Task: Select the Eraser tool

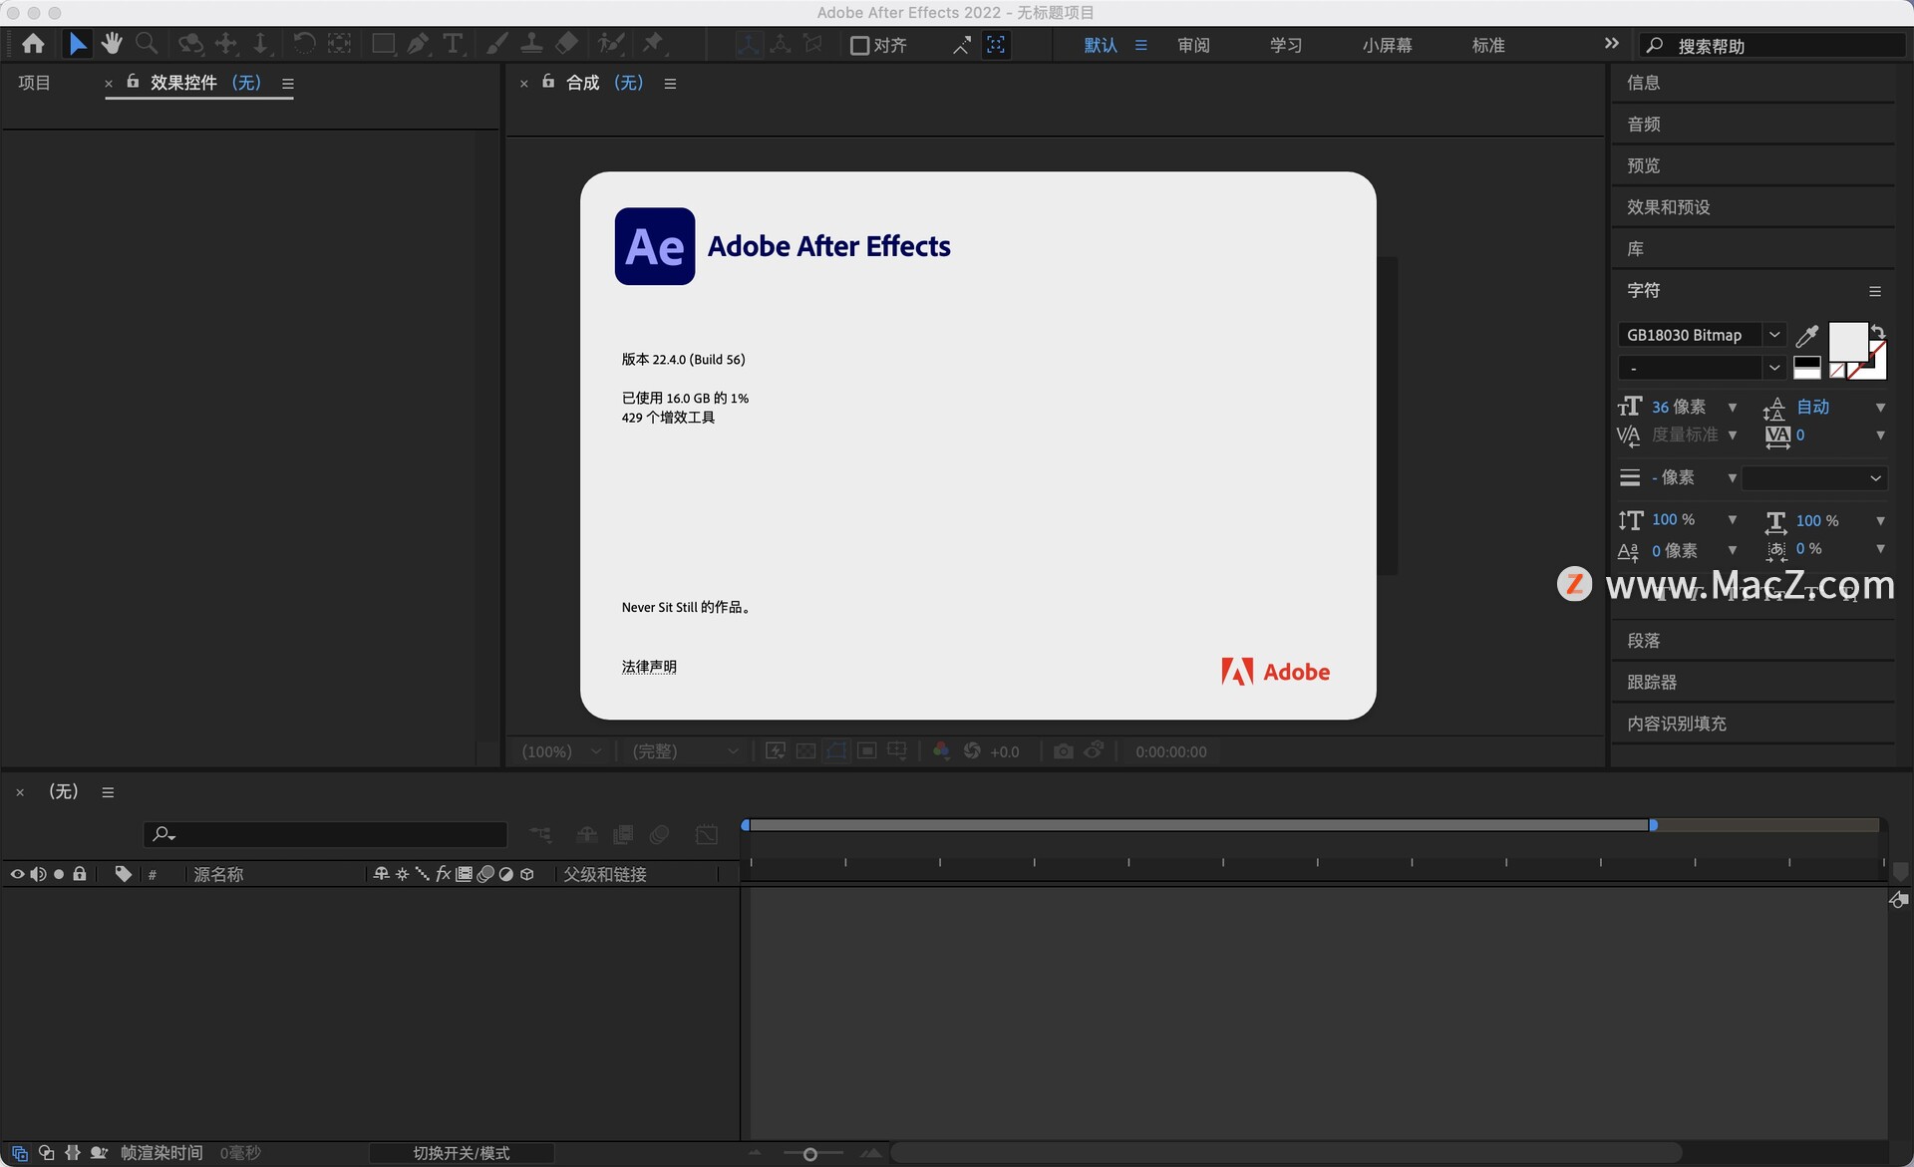Action: pos(566,44)
